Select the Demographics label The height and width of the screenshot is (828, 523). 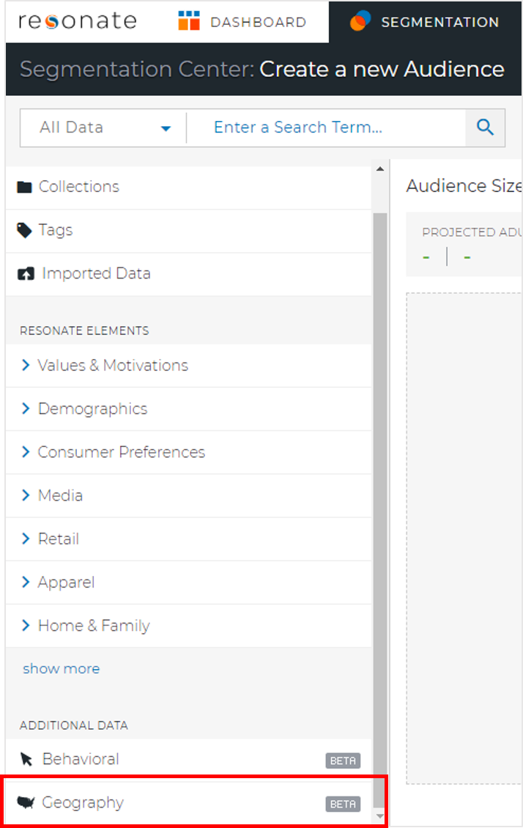click(x=93, y=409)
